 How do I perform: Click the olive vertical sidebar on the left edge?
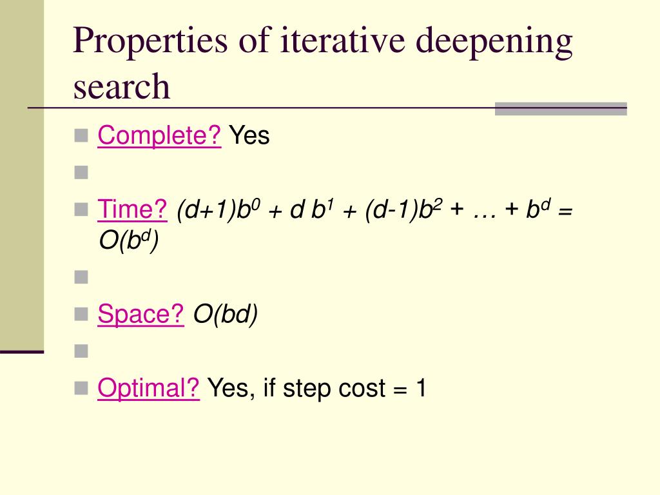[x=22, y=175]
